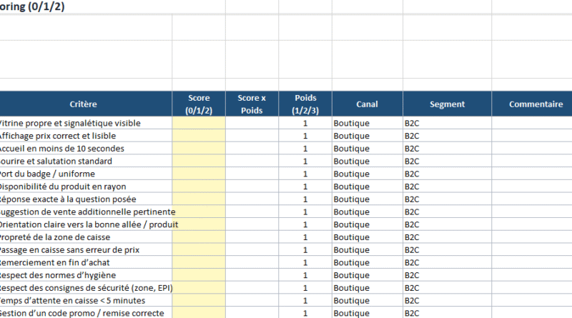The height and width of the screenshot is (318, 572).
Task: Select the Poids (1/2/3) column header
Action: click(x=305, y=104)
